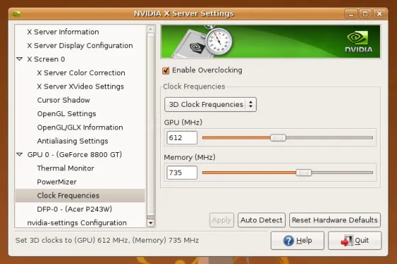Open DFP-0 (Acer P243W) display page
The width and height of the screenshot is (397, 264).
[x=74, y=210]
